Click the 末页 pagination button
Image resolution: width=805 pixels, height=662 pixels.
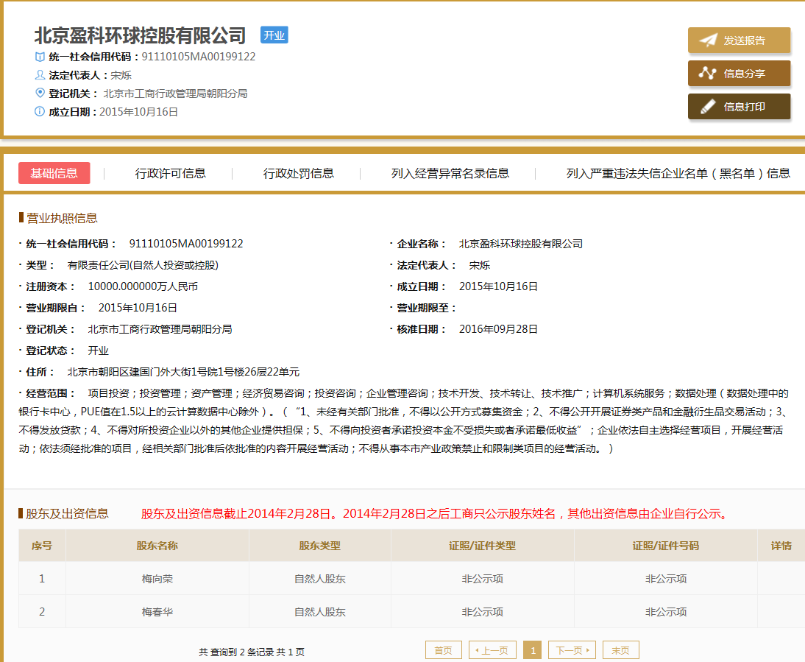tap(620, 649)
